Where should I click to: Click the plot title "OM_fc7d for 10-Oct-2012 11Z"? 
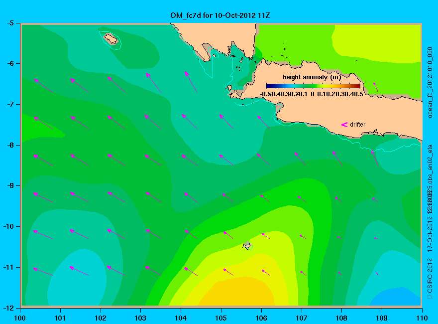click(x=220, y=15)
